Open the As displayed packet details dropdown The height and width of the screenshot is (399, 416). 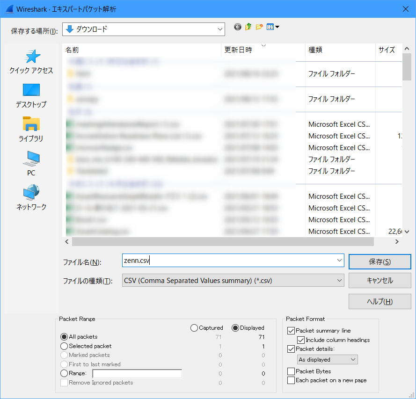(x=328, y=360)
